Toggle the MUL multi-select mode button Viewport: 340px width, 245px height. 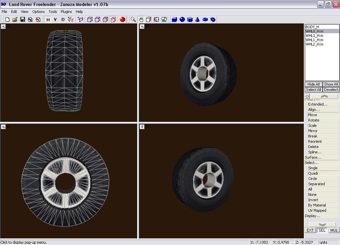(334, 230)
